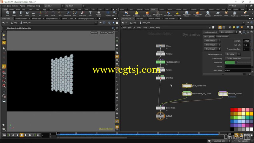Add new shelf tab with plus in Create shelf
Viewport: 254px width, 143px height.
click(x=113, y=10)
